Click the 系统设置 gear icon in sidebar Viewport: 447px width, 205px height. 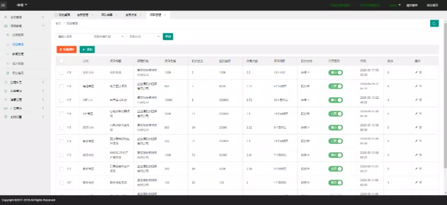(x=5, y=117)
